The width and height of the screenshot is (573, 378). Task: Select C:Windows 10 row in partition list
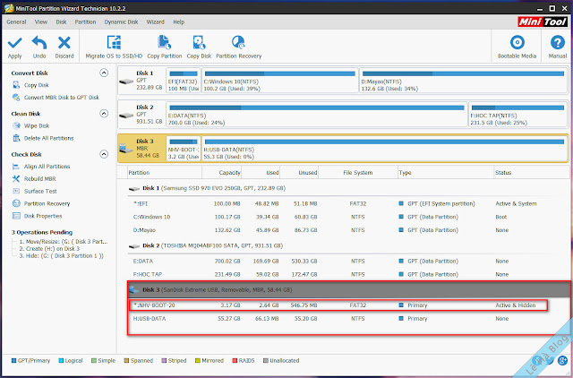(348, 217)
